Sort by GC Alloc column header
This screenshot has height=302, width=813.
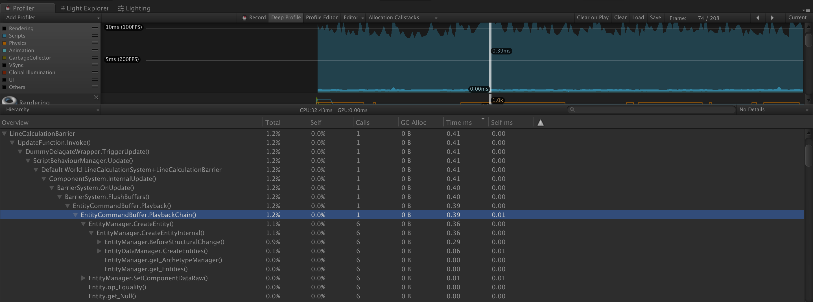(420, 122)
